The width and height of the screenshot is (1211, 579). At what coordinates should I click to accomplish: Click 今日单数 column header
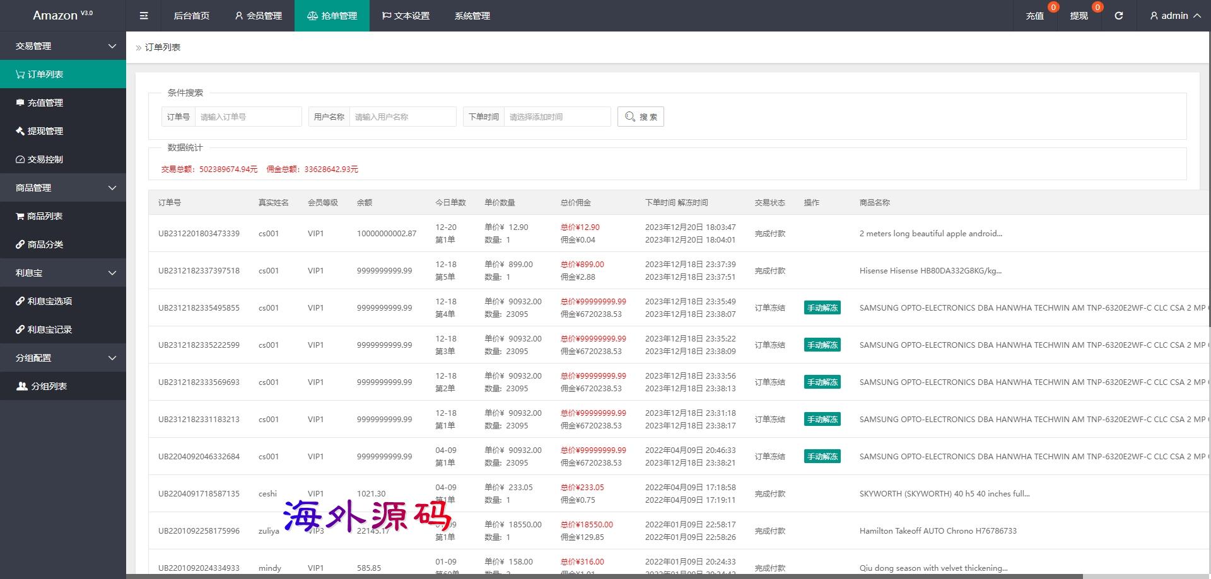[450, 203]
